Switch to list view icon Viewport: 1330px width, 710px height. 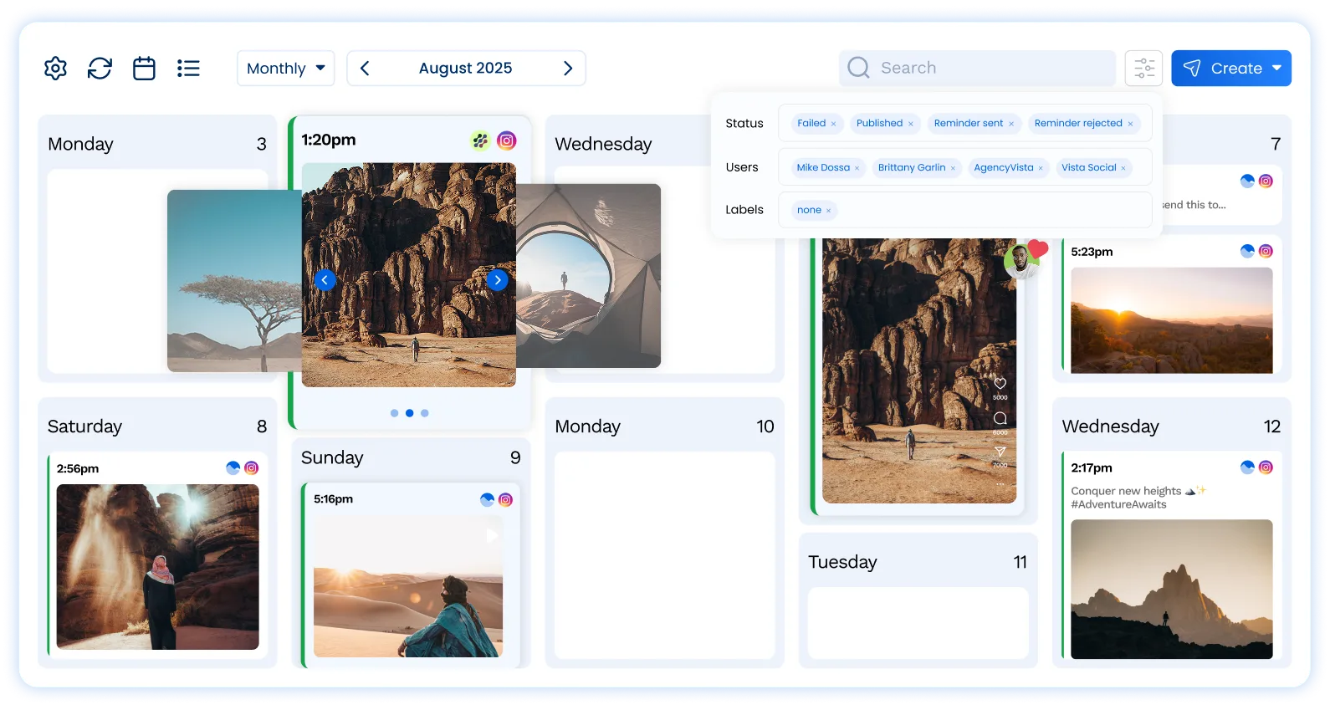[x=188, y=69]
